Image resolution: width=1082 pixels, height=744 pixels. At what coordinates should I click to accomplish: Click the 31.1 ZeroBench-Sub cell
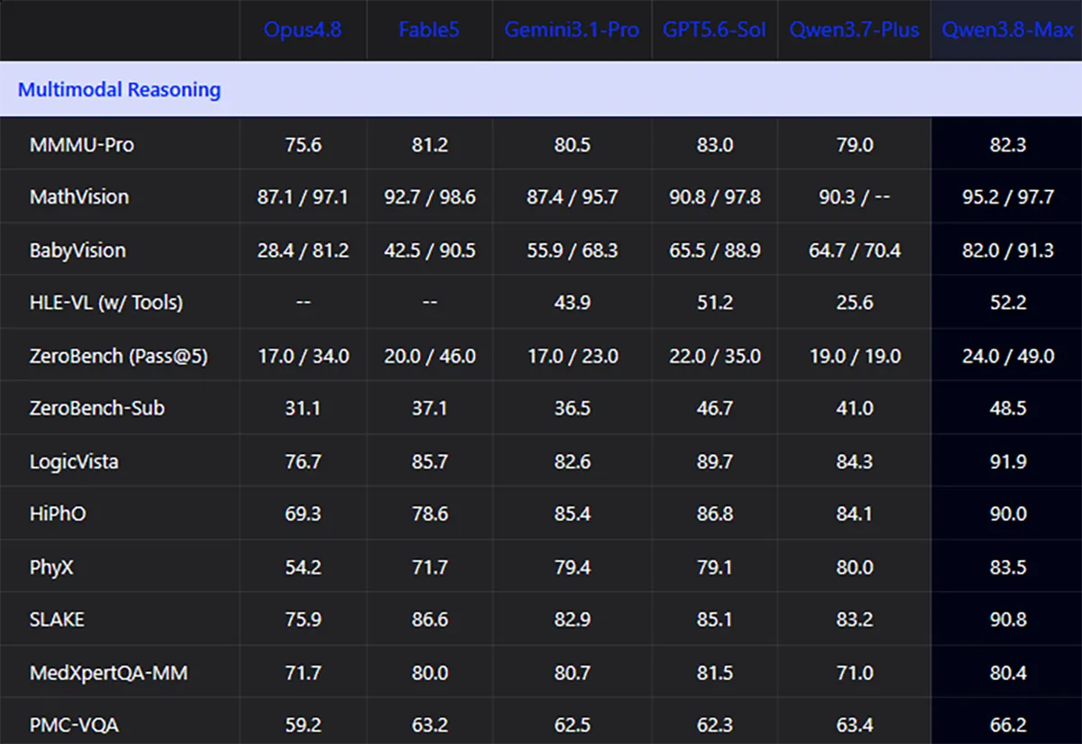click(303, 408)
